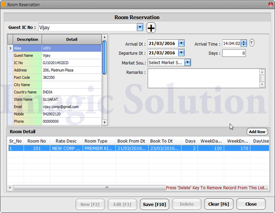
Task: Open the Guest IC No dropdown
Action: (x=140, y=27)
